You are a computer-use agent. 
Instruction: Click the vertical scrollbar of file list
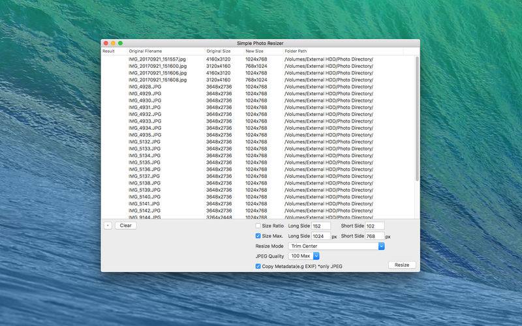pyautogui.click(x=417, y=119)
